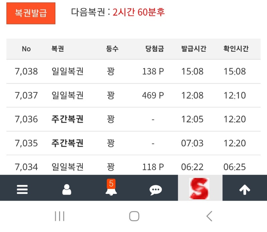Click the 당첨금 column header
The height and width of the screenshot is (232, 267).
pyautogui.click(x=155, y=49)
